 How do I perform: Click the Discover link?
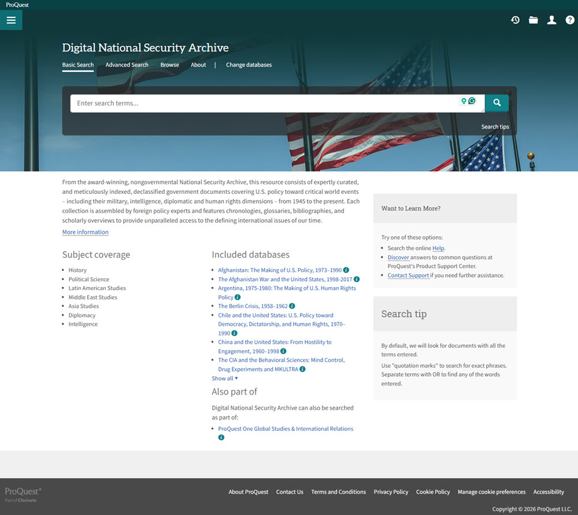click(398, 257)
